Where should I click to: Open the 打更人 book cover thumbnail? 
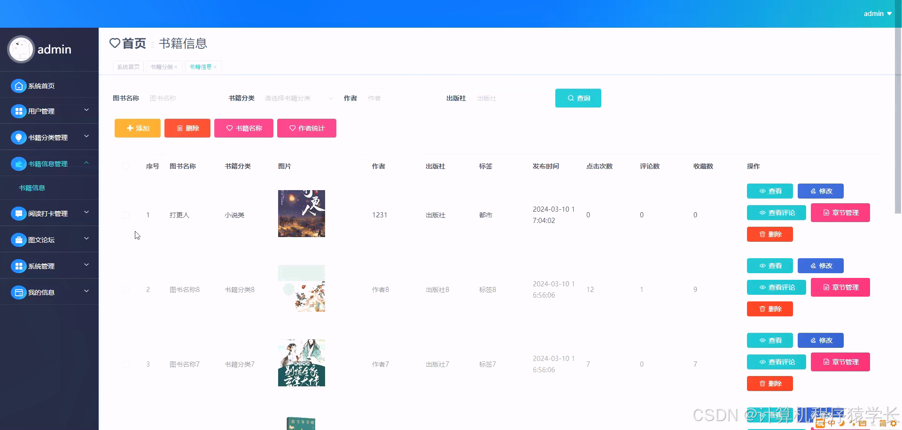(302, 214)
